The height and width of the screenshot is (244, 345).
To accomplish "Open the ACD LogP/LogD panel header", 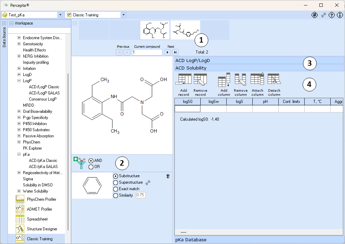I will pos(259,61).
